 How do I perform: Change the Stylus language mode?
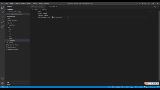[132, 87]
